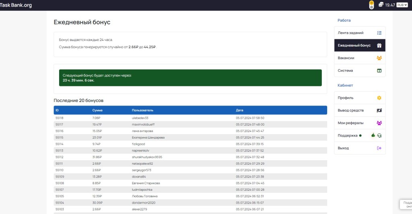Click ID 55105 in the bonuses table
This screenshot has height=214, width=412.
[x=60, y=196]
